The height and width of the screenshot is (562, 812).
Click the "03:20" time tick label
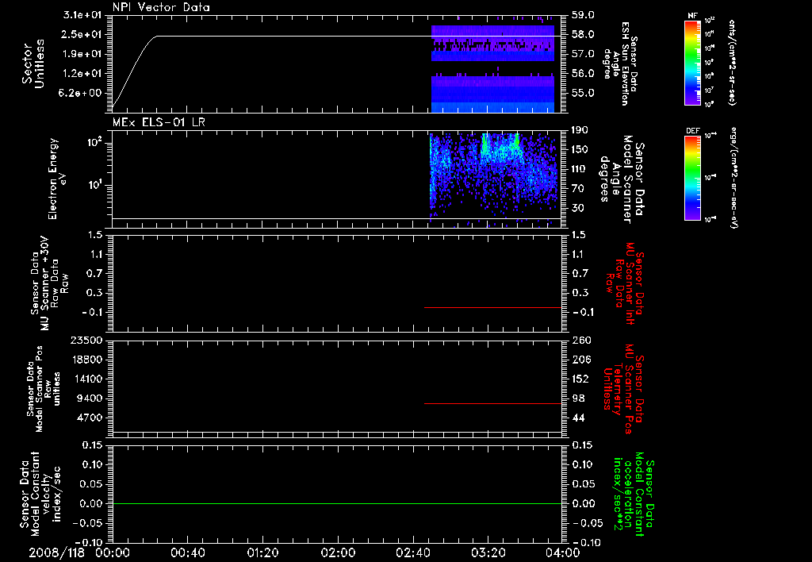pos(488,552)
